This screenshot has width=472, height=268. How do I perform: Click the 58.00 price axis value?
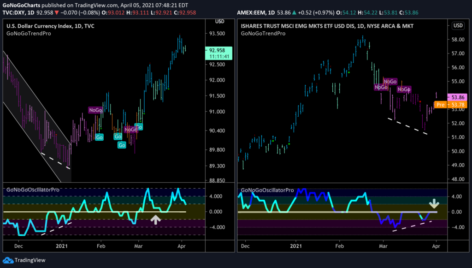(x=458, y=40)
